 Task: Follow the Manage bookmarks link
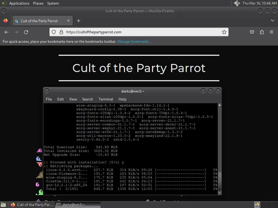(x=135, y=41)
